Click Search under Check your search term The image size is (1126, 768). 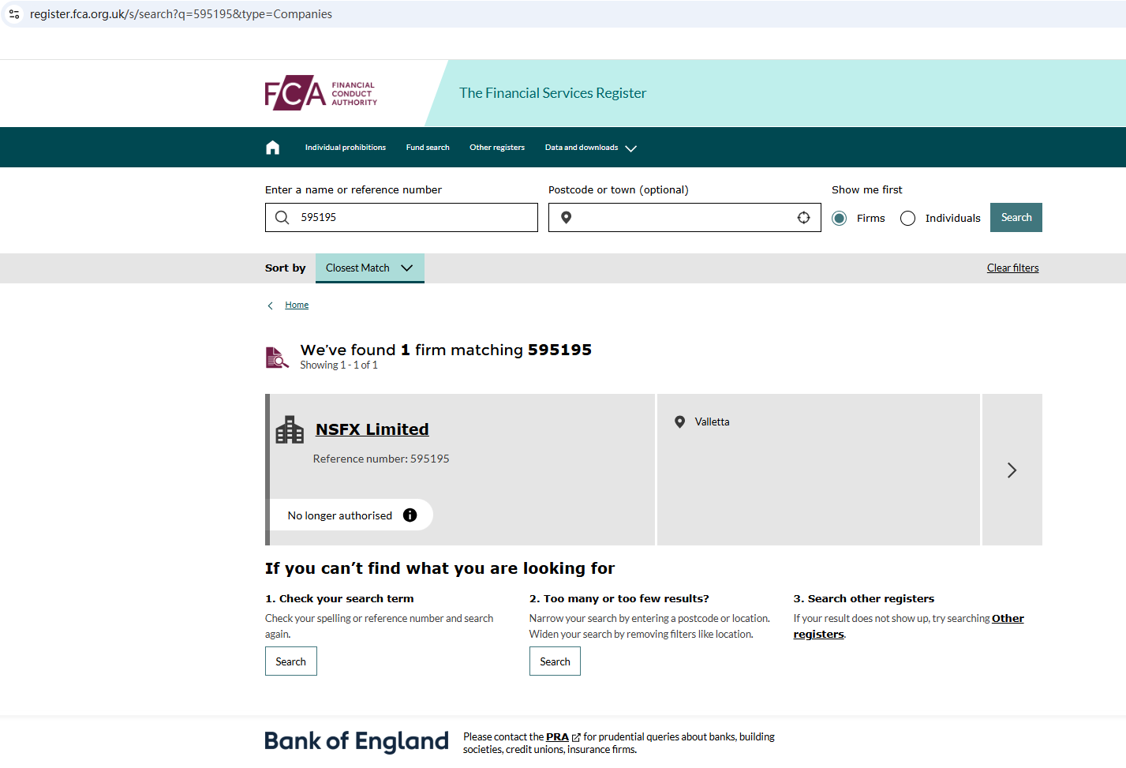[291, 661]
